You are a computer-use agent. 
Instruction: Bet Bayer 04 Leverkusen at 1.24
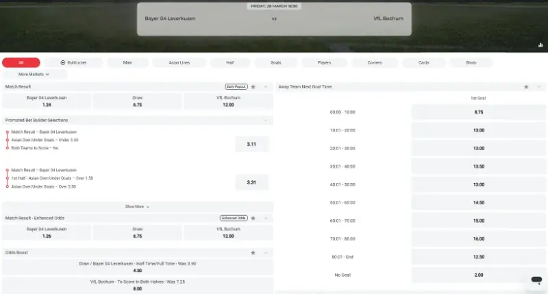[x=47, y=101]
